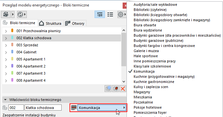Screen dimensions: 223x117
Task: Click yellow swatch of 005 Apartament 1
Action: tap(12, 59)
